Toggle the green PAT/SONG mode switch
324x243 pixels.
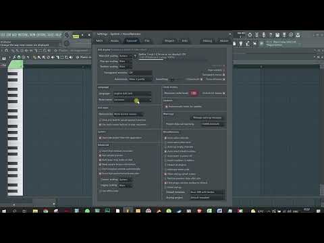click(76, 36)
